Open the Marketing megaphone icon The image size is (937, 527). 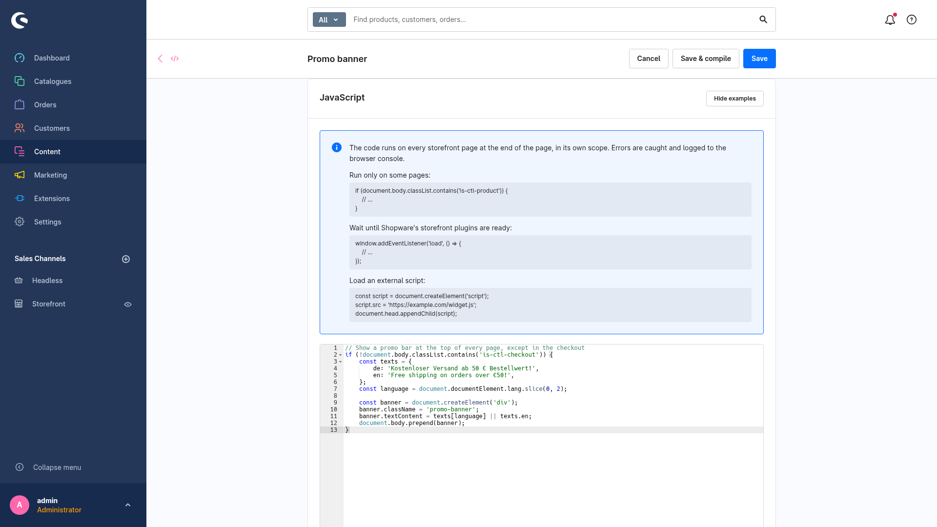[x=20, y=175]
